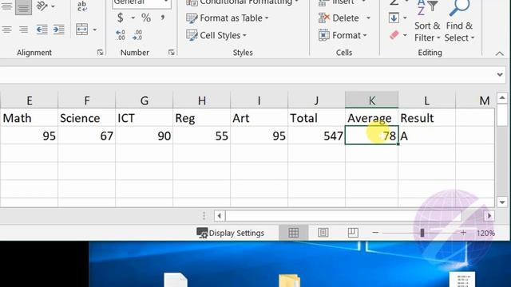Click the formula bar input
The image size is (511, 287).
pyautogui.click(x=248, y=75)
